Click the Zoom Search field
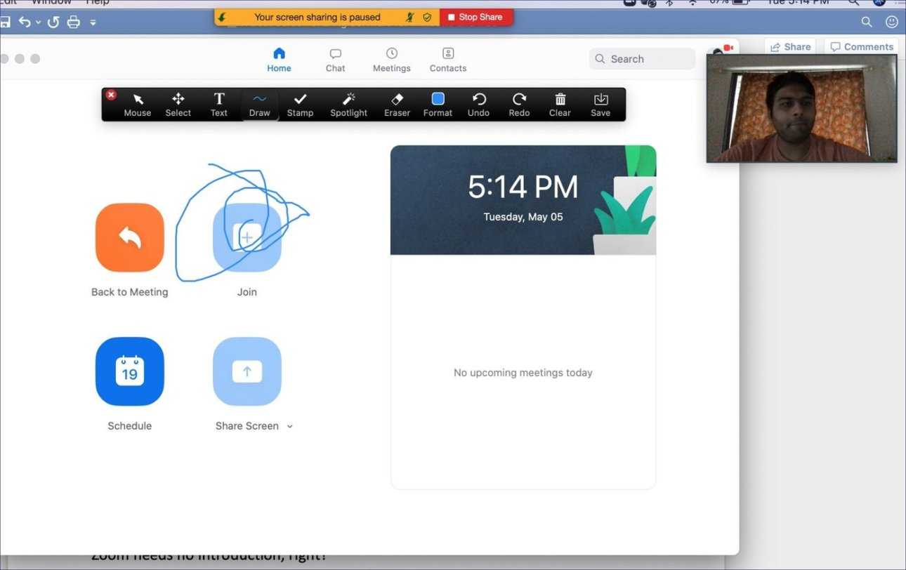906x570 pixels. [642, 59]
